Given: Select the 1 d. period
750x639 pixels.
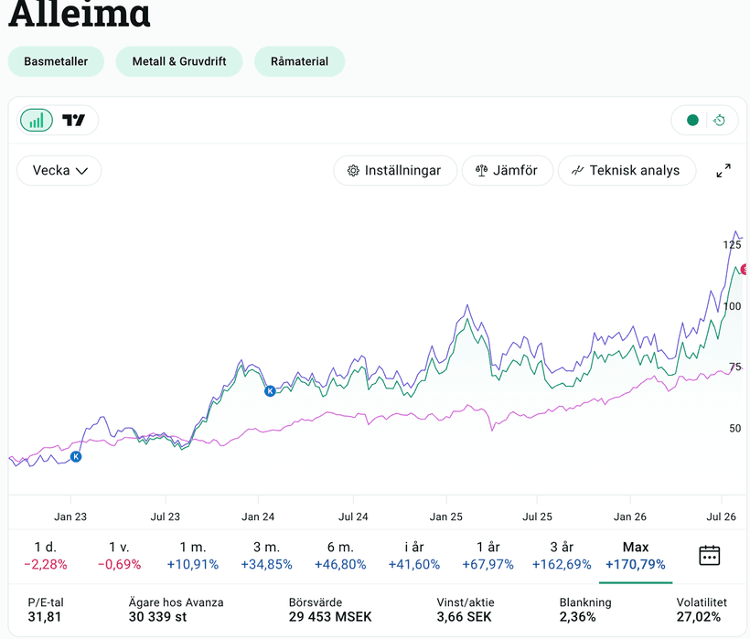Looking at the screenshot, I should (x=46, y=556).
